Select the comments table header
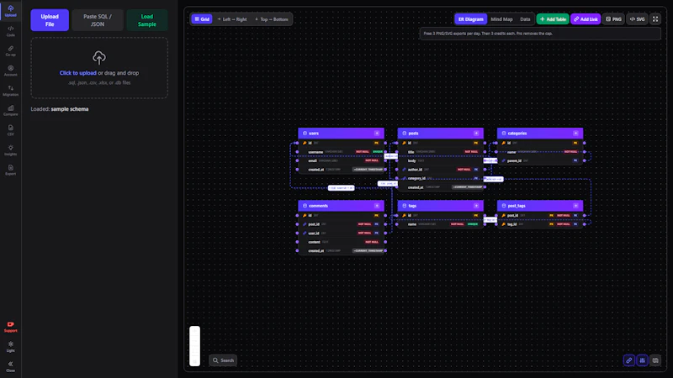Image resolution: width=673 pixels, height=378 pixels. [341, 206]
